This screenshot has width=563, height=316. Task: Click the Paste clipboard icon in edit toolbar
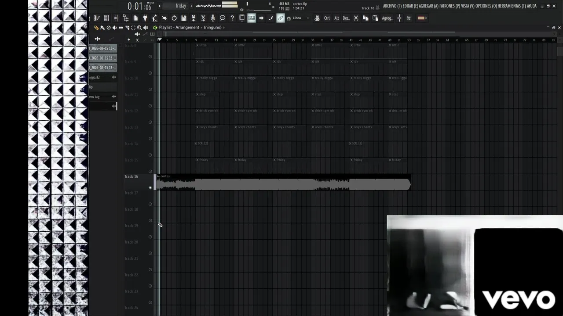point(375,18)
